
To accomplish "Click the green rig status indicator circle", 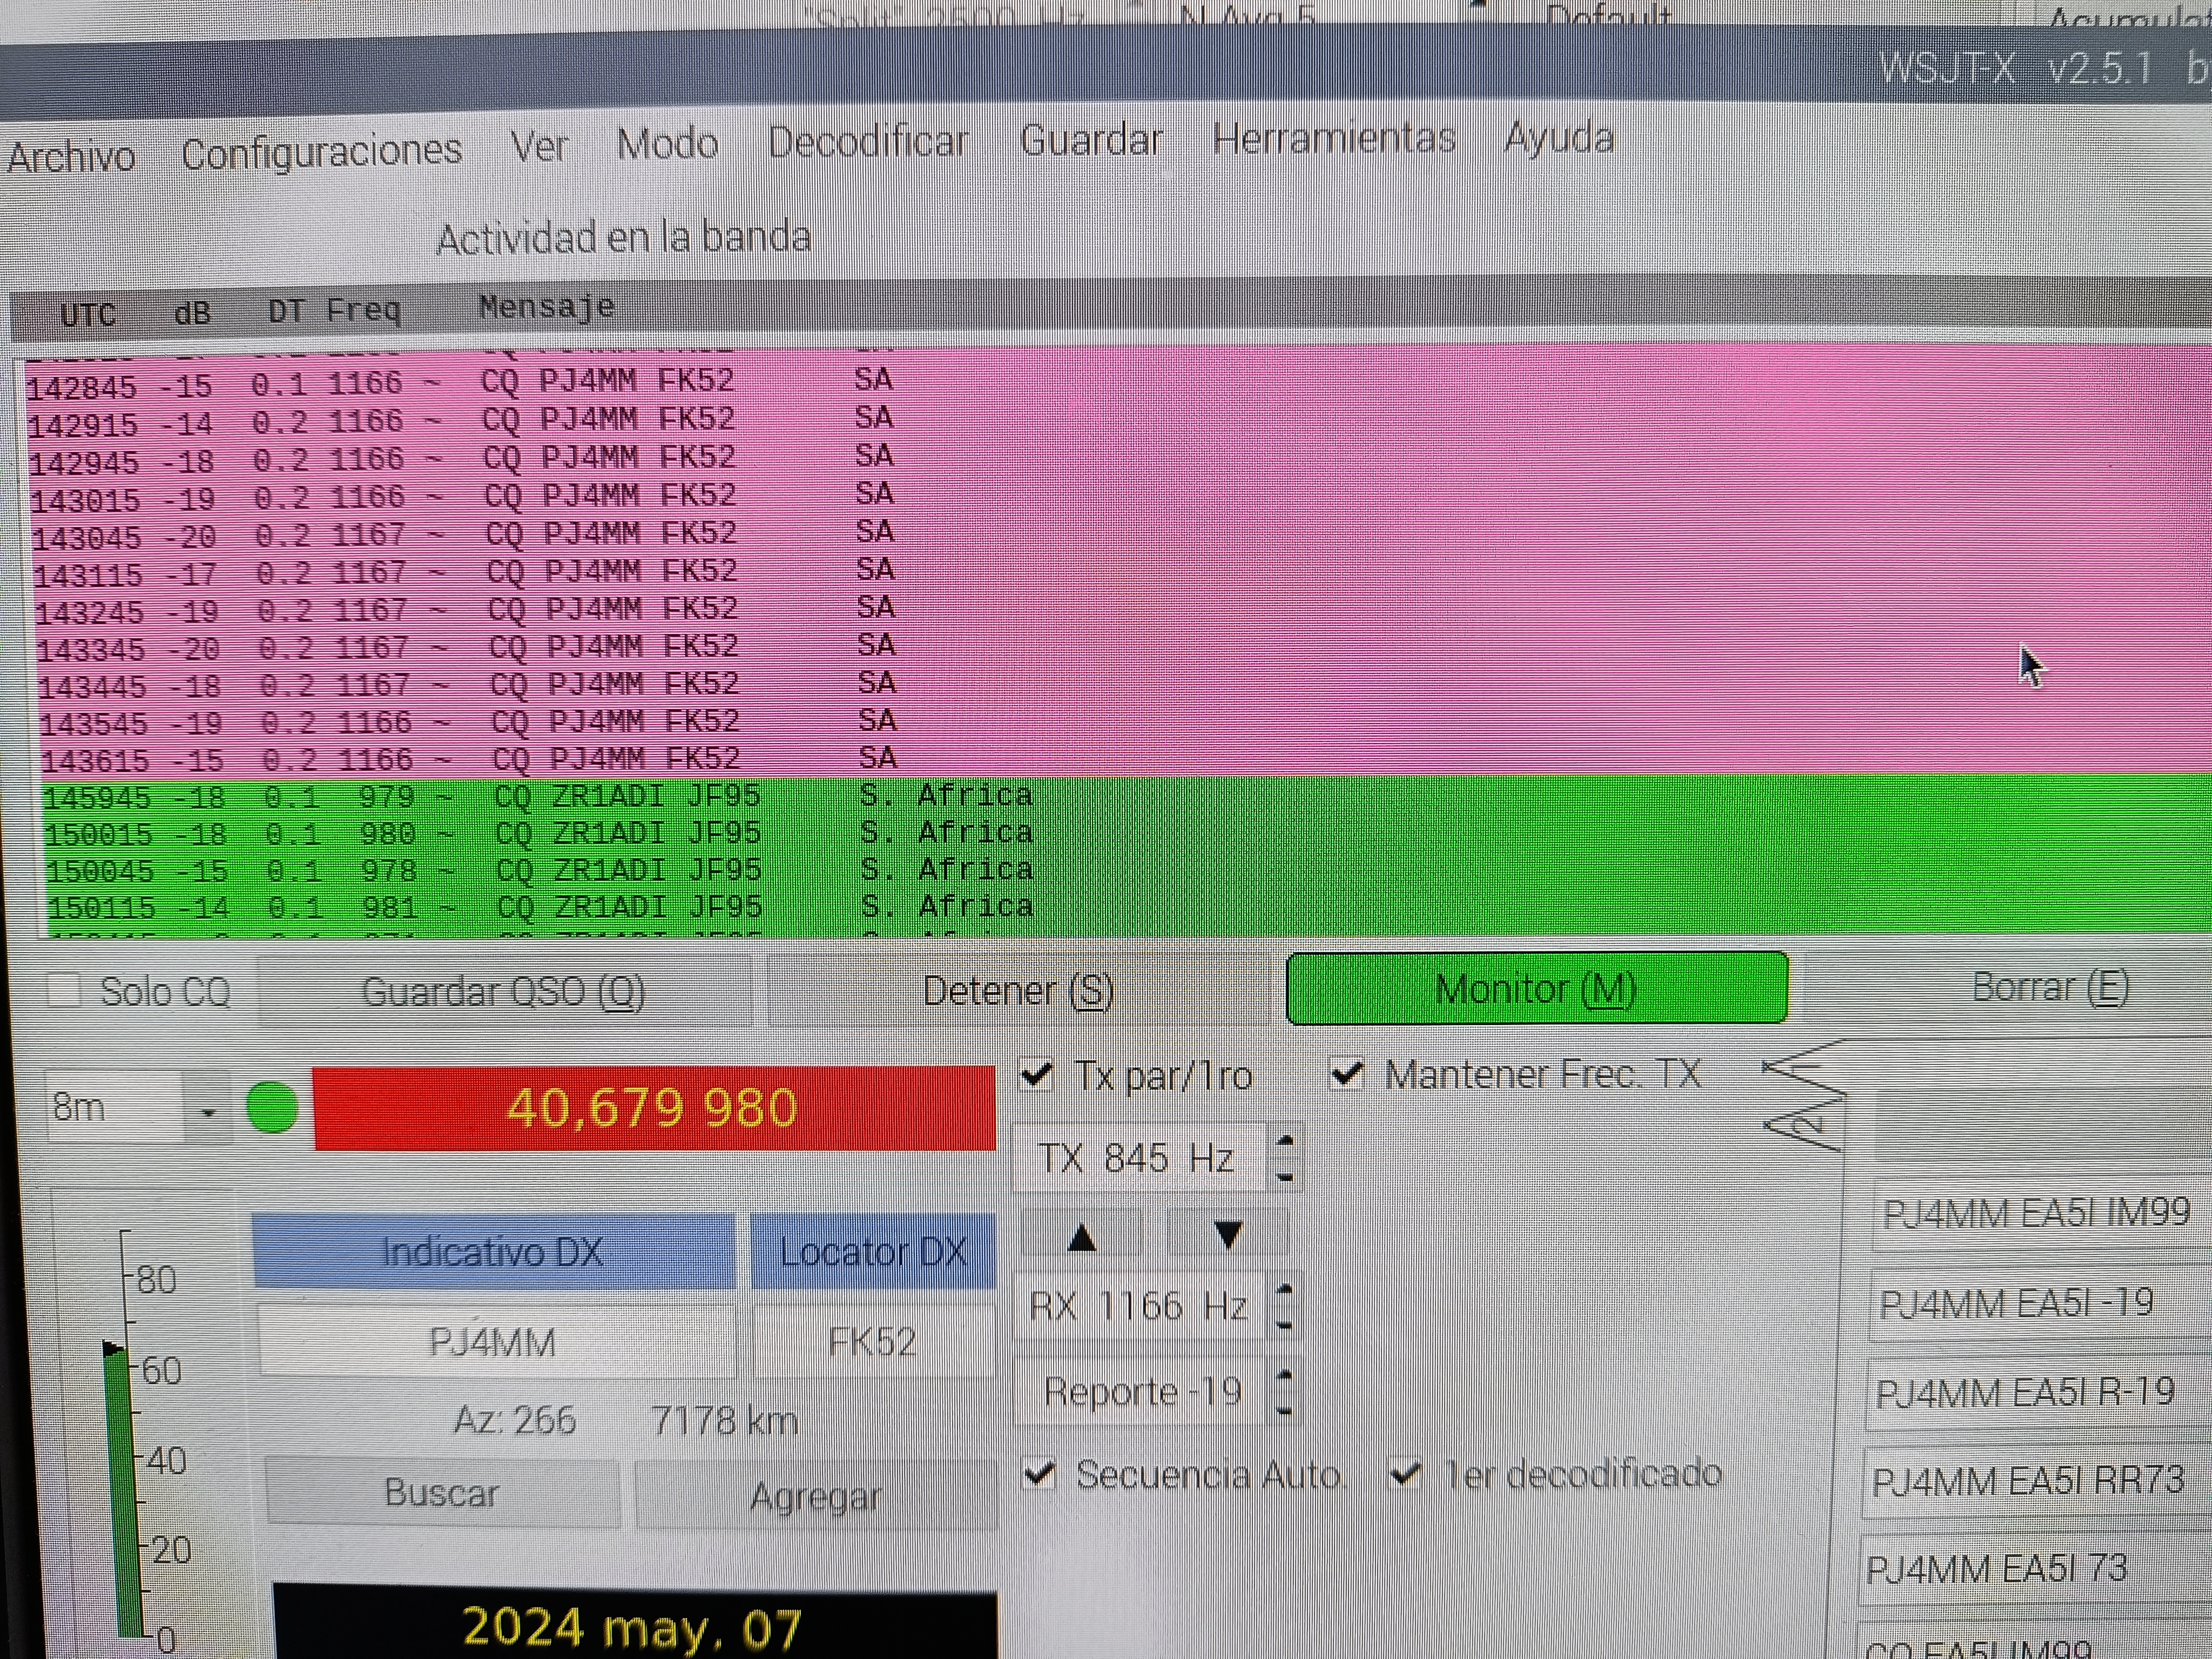I will click(x=272, y=1108).
